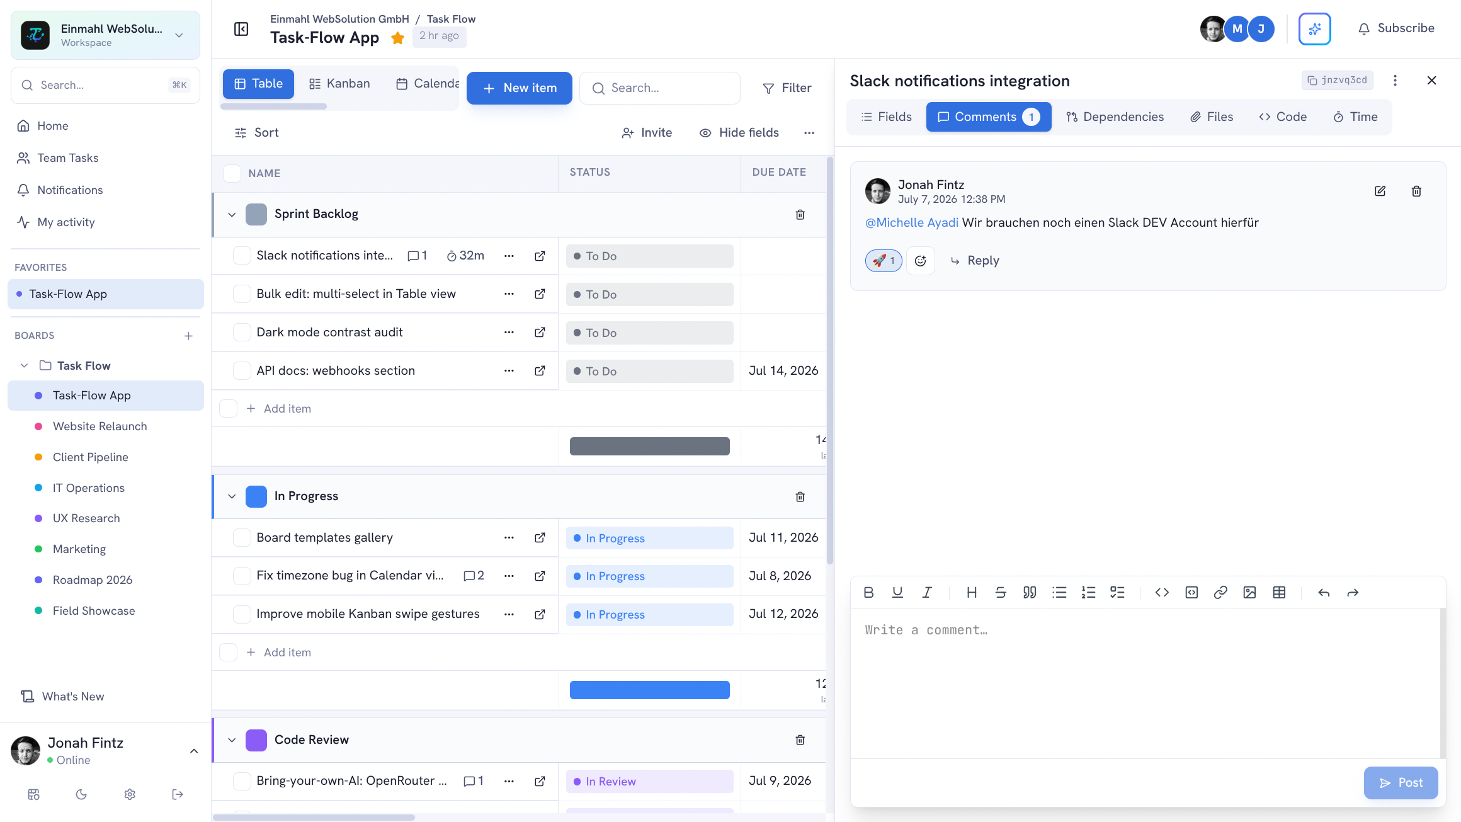
Task: Open the AI sparkle assistant button
Action: (1314, 29)
